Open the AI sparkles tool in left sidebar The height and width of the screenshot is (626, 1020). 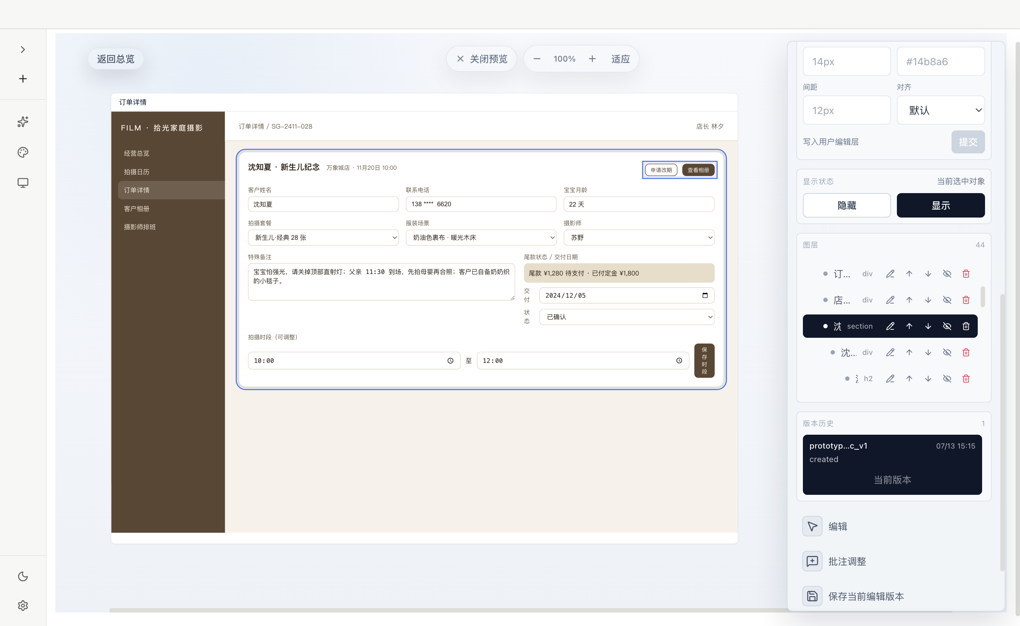(23, 122)
